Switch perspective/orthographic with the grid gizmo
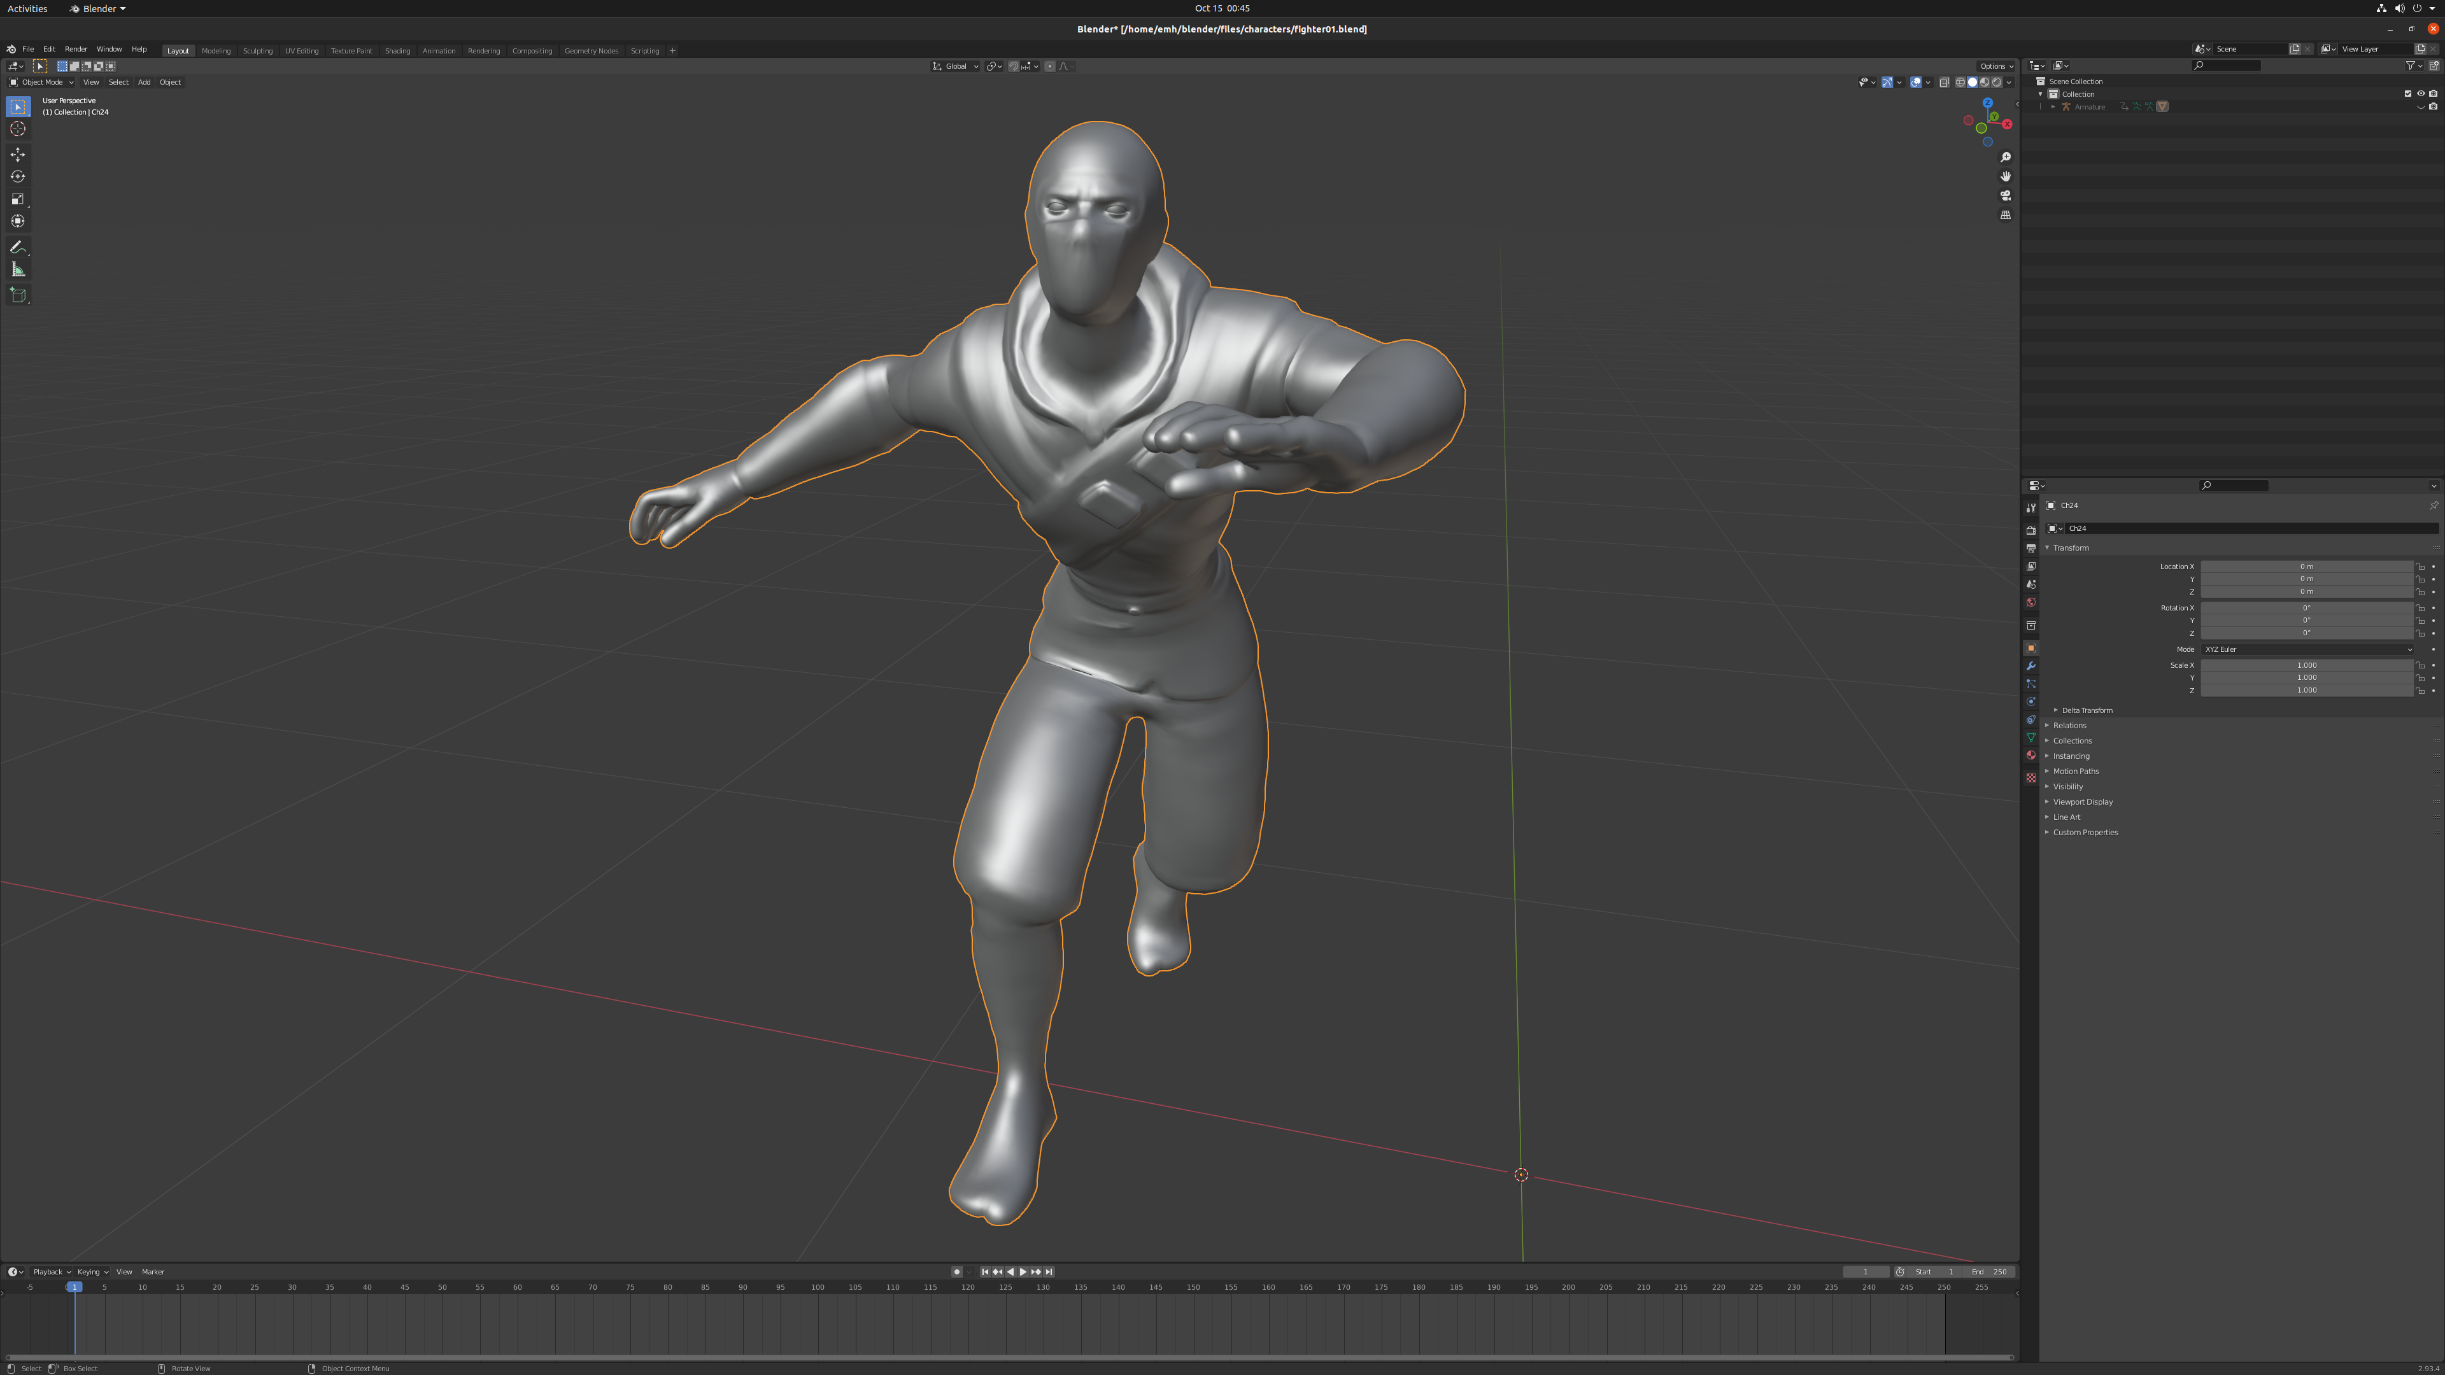Screen dimensions: 2445x1375 click(x=2006, y=215)
